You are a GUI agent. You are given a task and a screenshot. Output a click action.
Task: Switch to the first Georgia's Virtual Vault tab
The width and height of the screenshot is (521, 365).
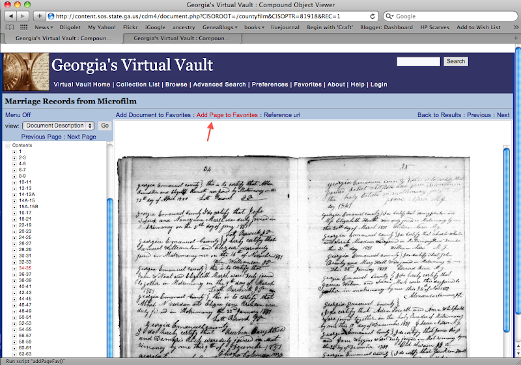tap(63, 38)
